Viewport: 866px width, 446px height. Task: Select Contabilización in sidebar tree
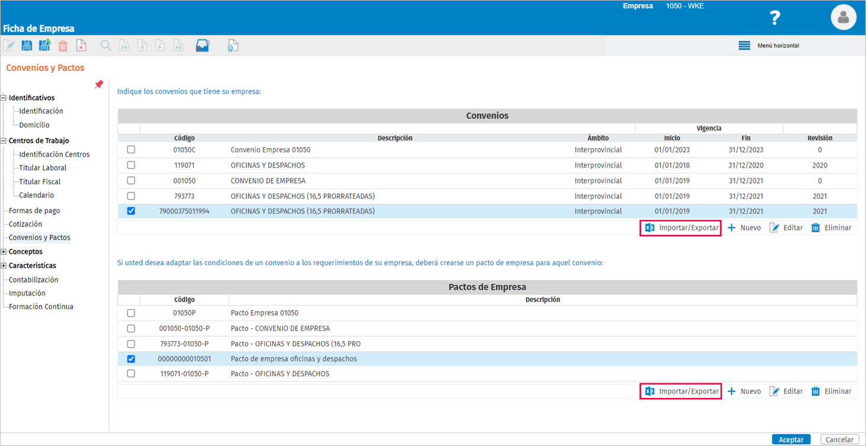pyautogui.click(x=34, y=280)
